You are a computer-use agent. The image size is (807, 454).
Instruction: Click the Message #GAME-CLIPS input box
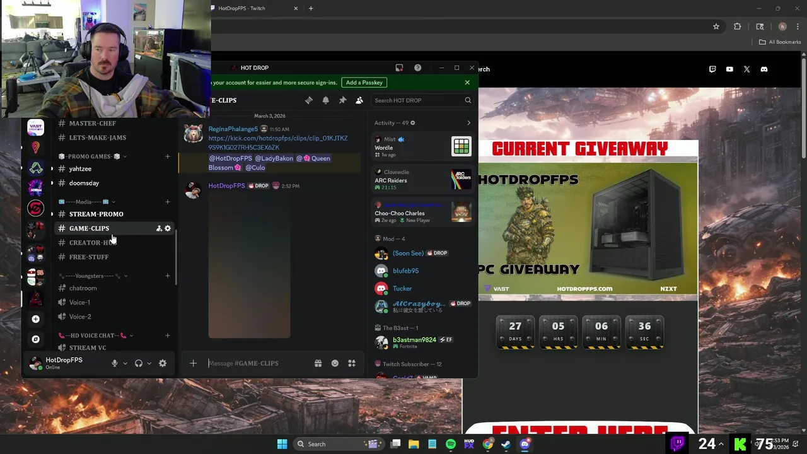(x=258, y=363)
